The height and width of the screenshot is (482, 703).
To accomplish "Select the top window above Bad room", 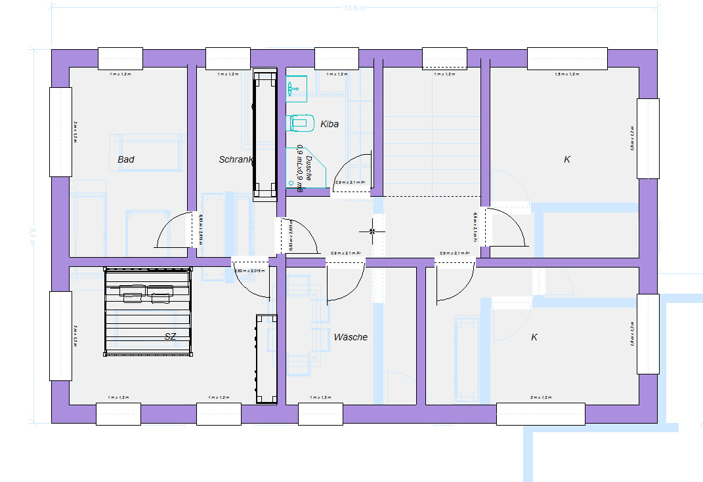I will coord(121,58).
